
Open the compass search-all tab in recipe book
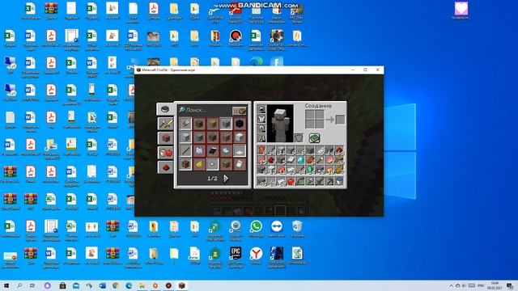[165, 109]
